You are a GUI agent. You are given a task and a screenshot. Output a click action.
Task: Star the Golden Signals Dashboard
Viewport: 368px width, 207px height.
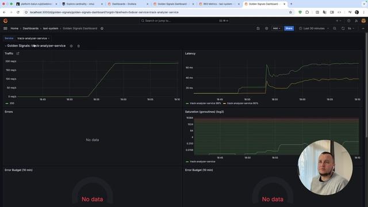click(102, 28)
